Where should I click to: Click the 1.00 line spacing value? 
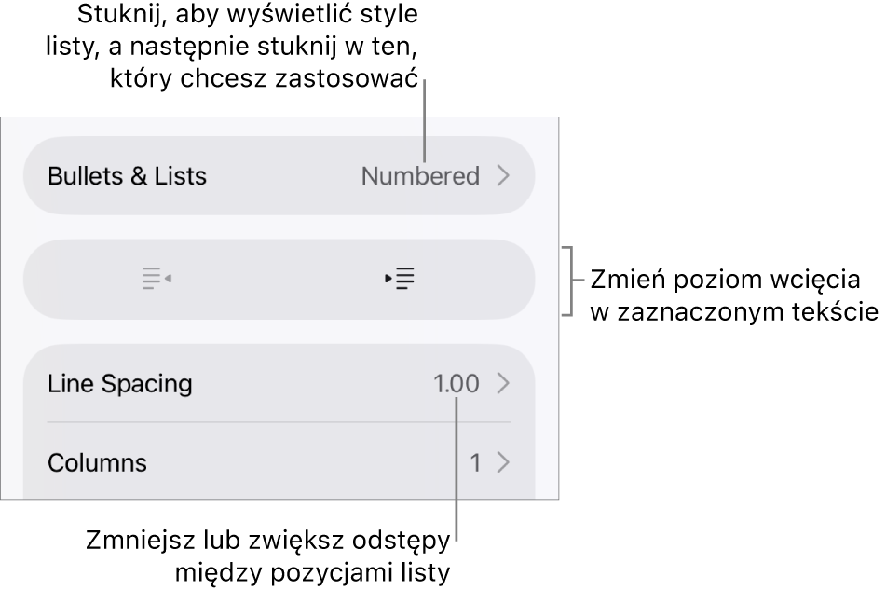coord(457,384)
